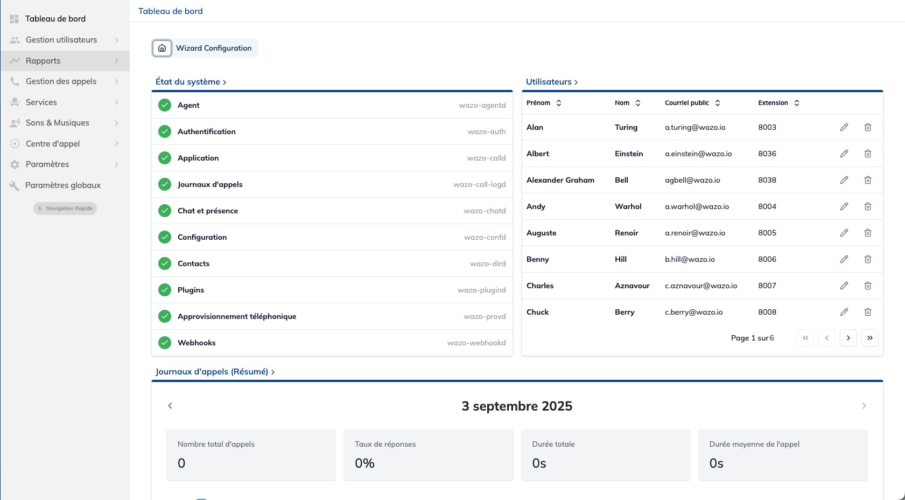Viewport: 905px width, 500px height.
Task: Edit user Albert Einstein with pencil icon
Action: [x=844, y=154]
